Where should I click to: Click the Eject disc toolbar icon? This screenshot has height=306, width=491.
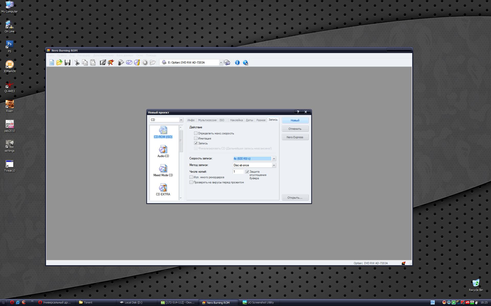tap(145, 62)
